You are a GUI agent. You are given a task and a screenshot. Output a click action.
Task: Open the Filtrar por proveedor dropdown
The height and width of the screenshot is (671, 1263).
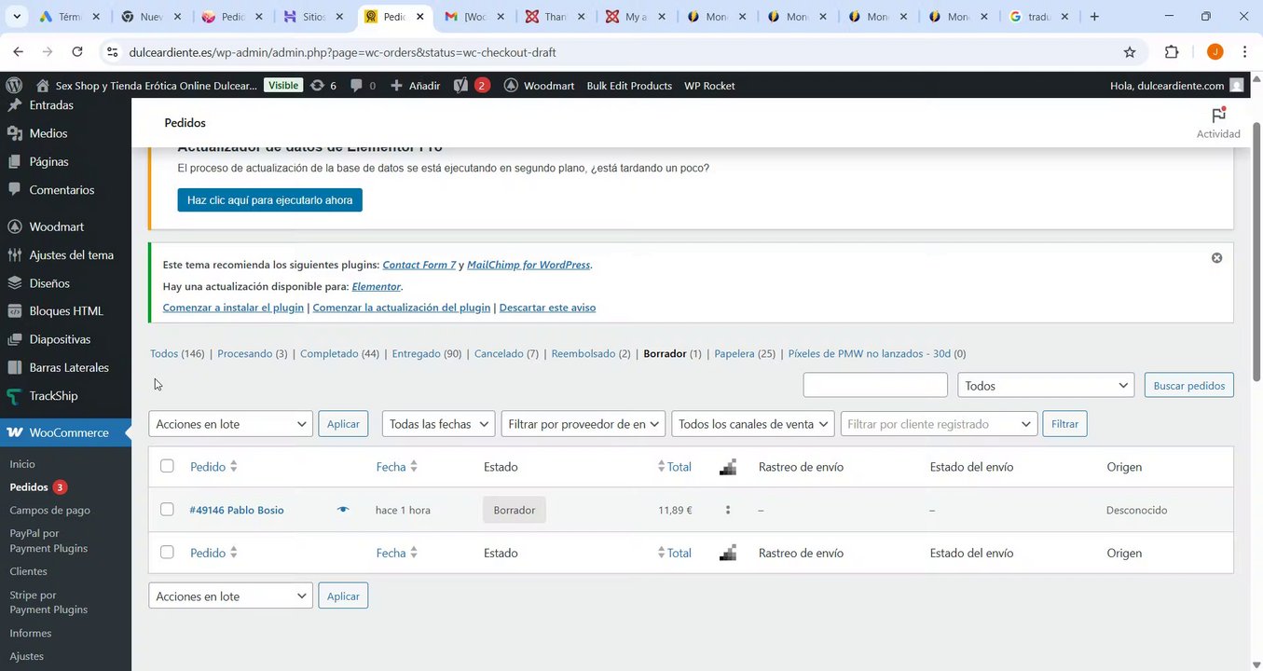pyautogui.click(x=583, y=424)
